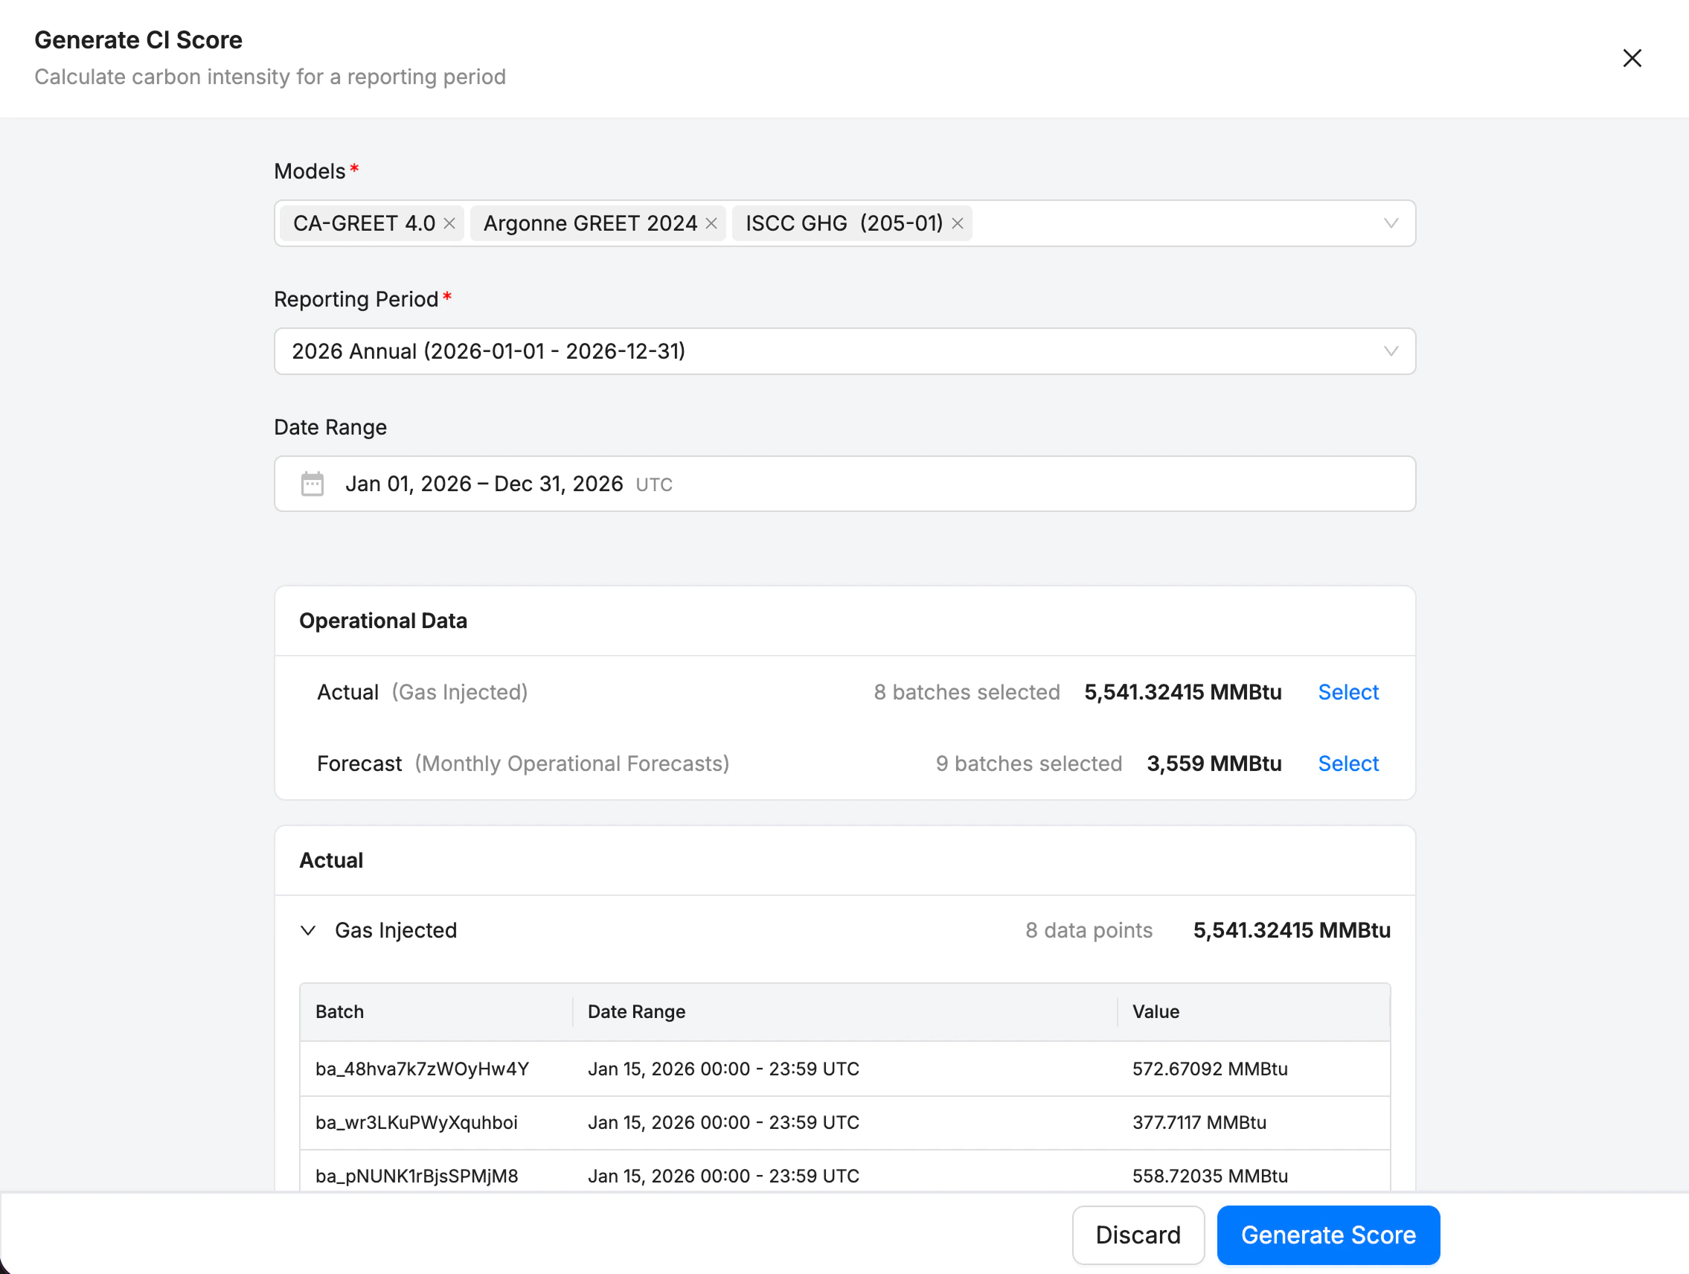Click Select for Forecast batches

pyautogui.click(x=1347, y=763)
